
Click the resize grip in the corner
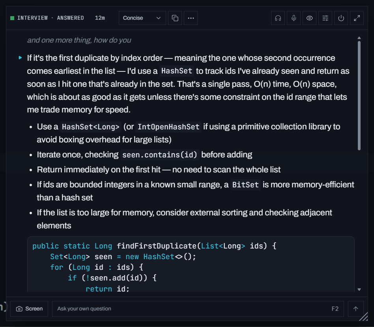click(x=363, y=317)
